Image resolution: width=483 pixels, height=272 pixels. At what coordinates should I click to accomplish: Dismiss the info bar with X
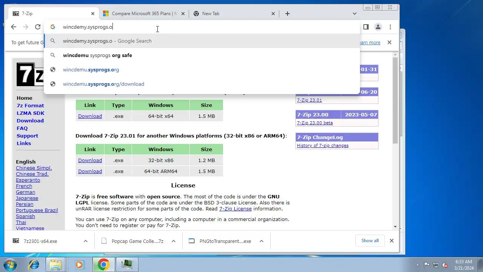[389, 42]
